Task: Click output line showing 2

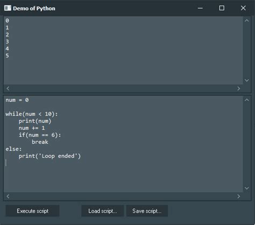Action: click(x=7, y=34)
